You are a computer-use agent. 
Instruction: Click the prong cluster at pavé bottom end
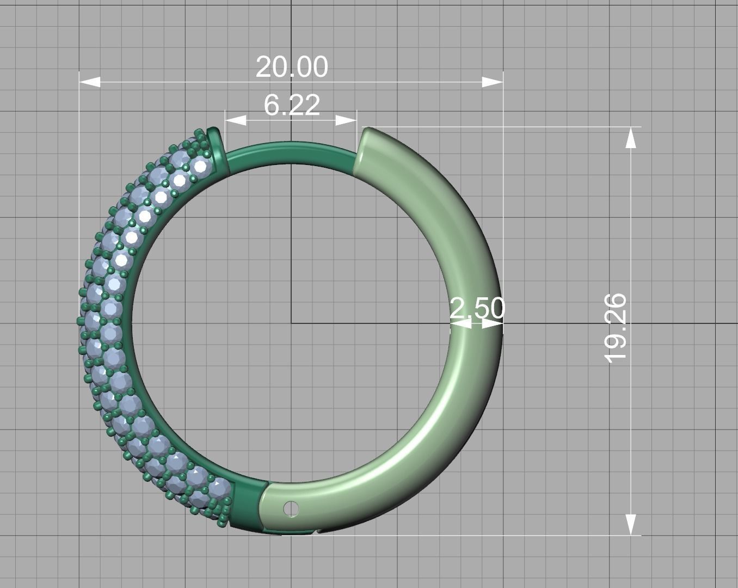[222, 514]
